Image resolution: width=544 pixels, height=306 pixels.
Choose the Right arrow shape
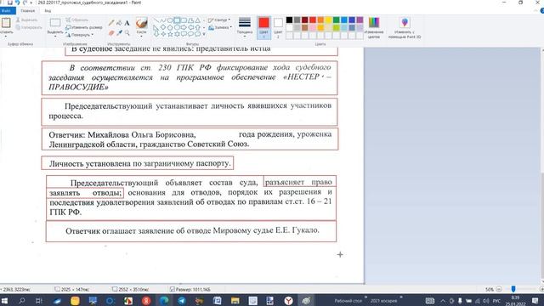[x=184, y=27]
